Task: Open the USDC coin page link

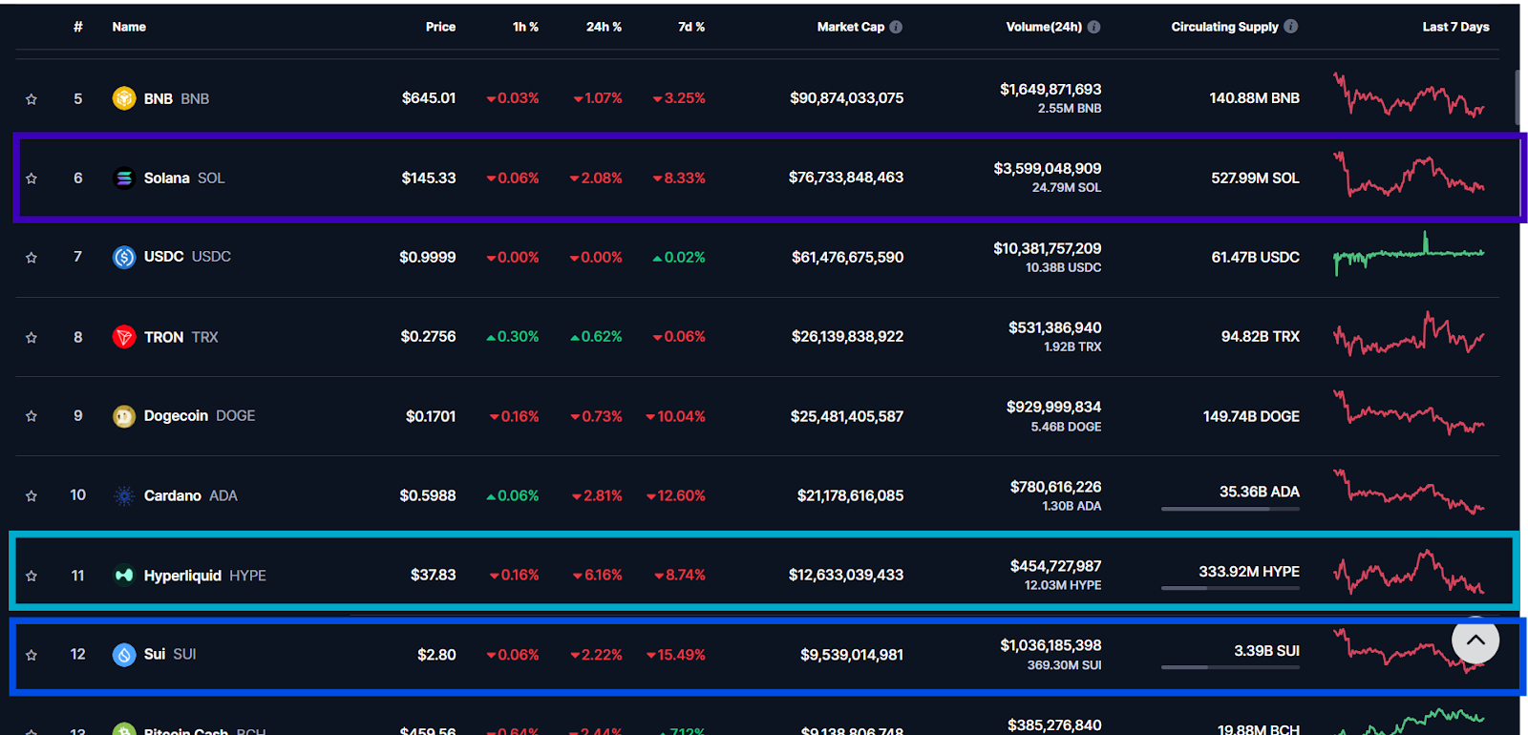Action: coord(187,257)
